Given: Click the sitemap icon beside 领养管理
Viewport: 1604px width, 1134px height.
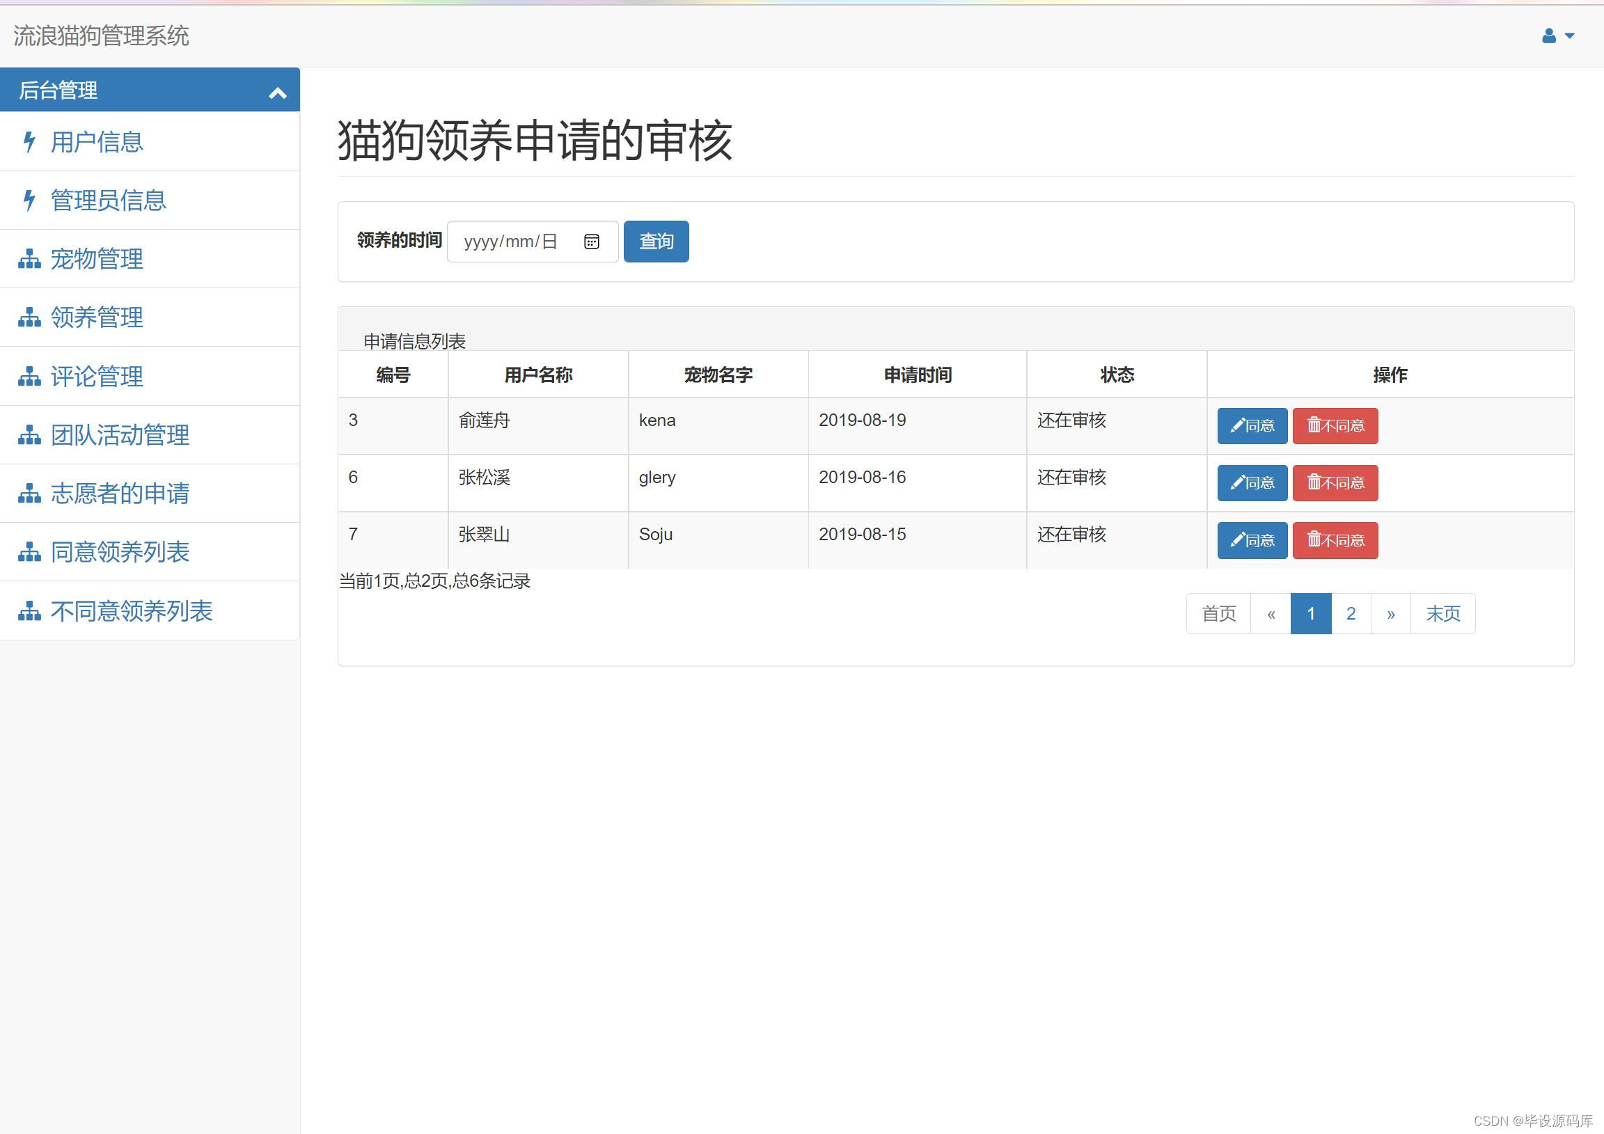Looking at the screenshot, I should tap(29, 318).
